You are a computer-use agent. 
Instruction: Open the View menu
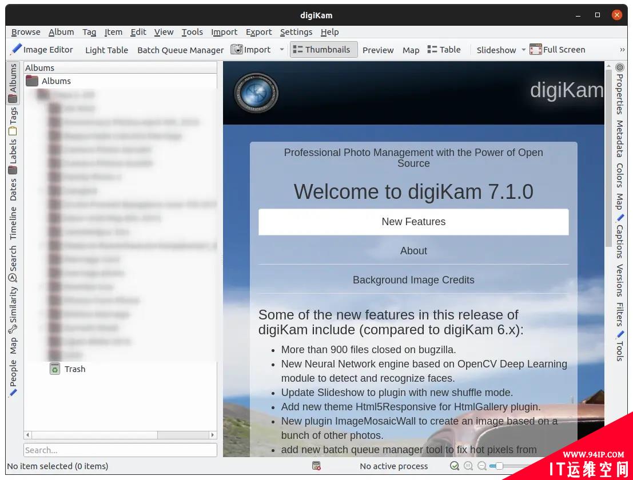pyautogui.click(x=164, y=32)
